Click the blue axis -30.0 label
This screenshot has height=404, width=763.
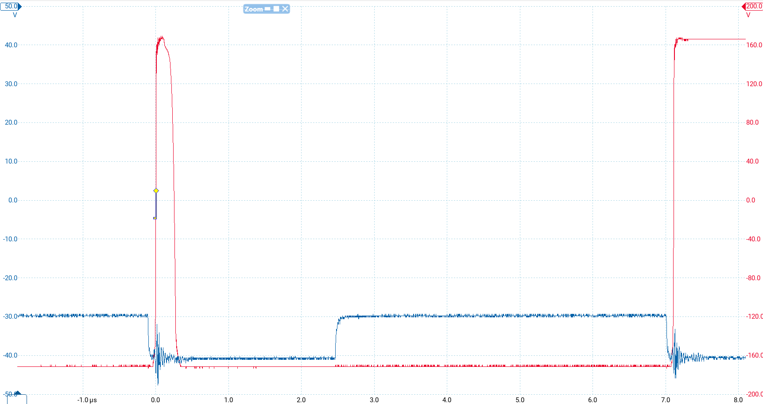point(10,316)
